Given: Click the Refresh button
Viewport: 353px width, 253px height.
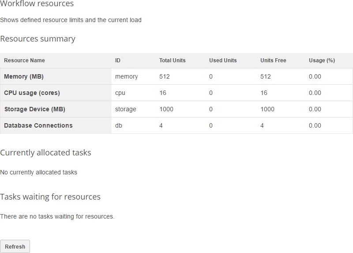Looking at the screenshot, I should pyautogui.click(x=15, y=246).
